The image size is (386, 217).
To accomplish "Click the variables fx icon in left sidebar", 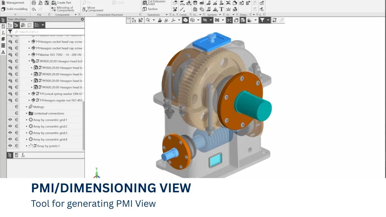I will 3,33.
